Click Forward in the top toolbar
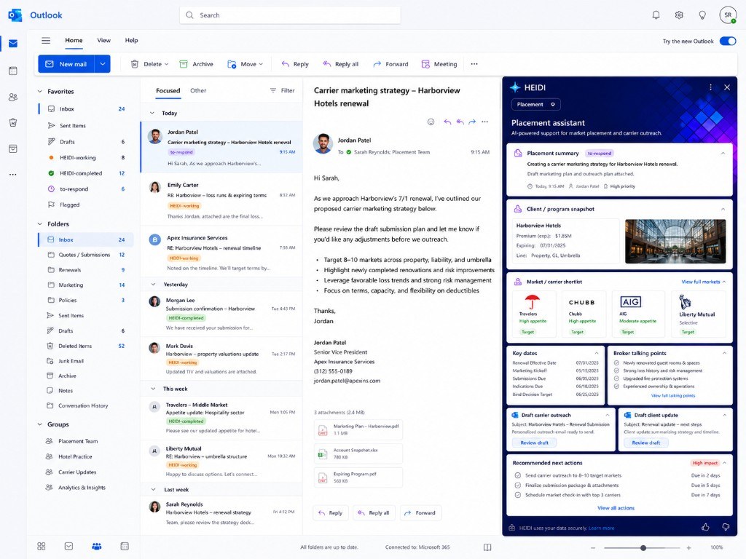746x559 pixels. pyautogui.click(x=390, y=64)
